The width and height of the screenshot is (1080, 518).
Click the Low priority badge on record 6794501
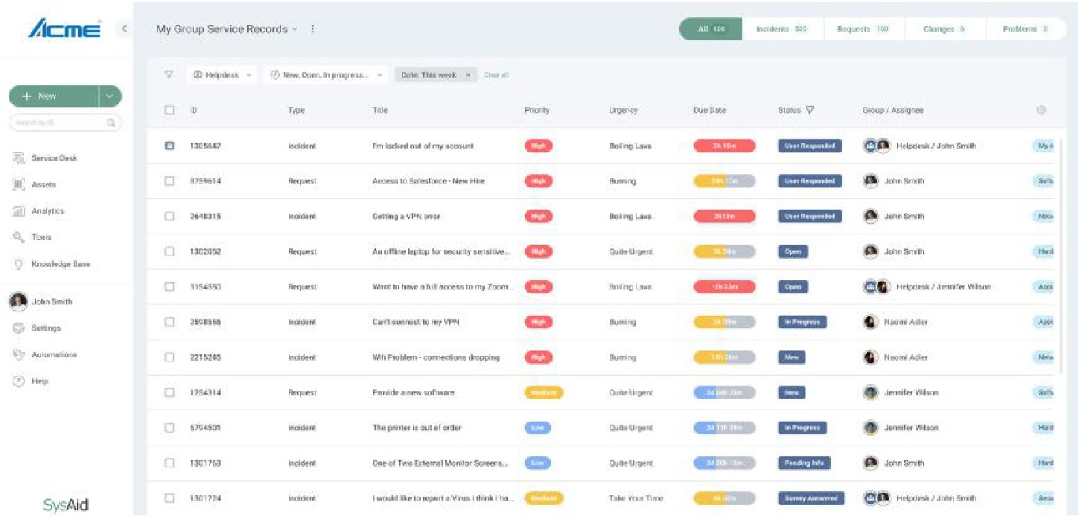pos(538,428)
